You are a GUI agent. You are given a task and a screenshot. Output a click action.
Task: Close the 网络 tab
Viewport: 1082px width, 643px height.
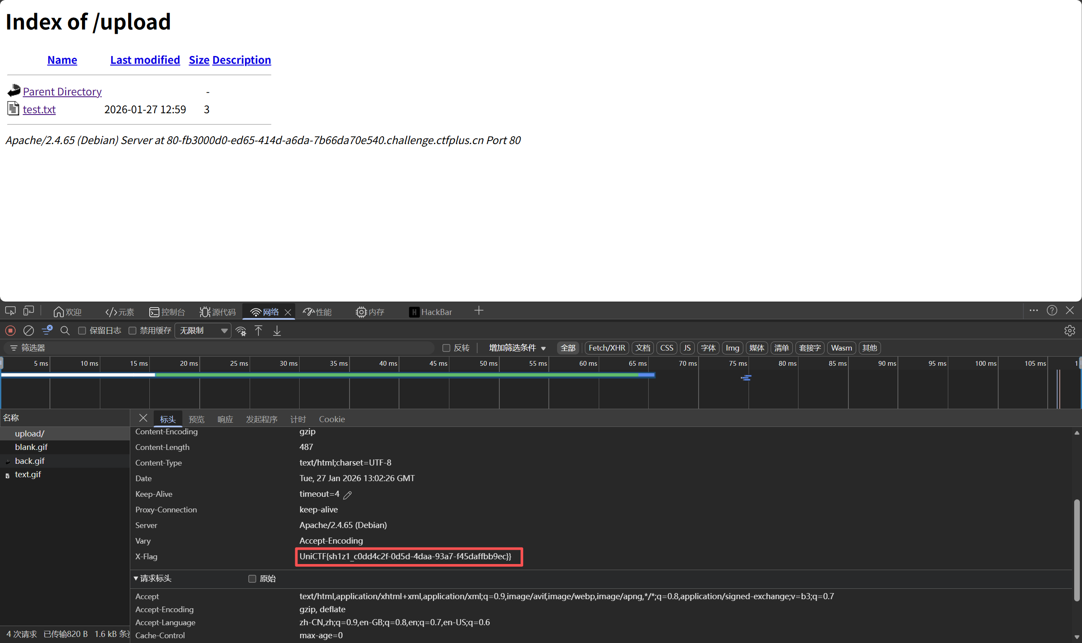(287, 312)
